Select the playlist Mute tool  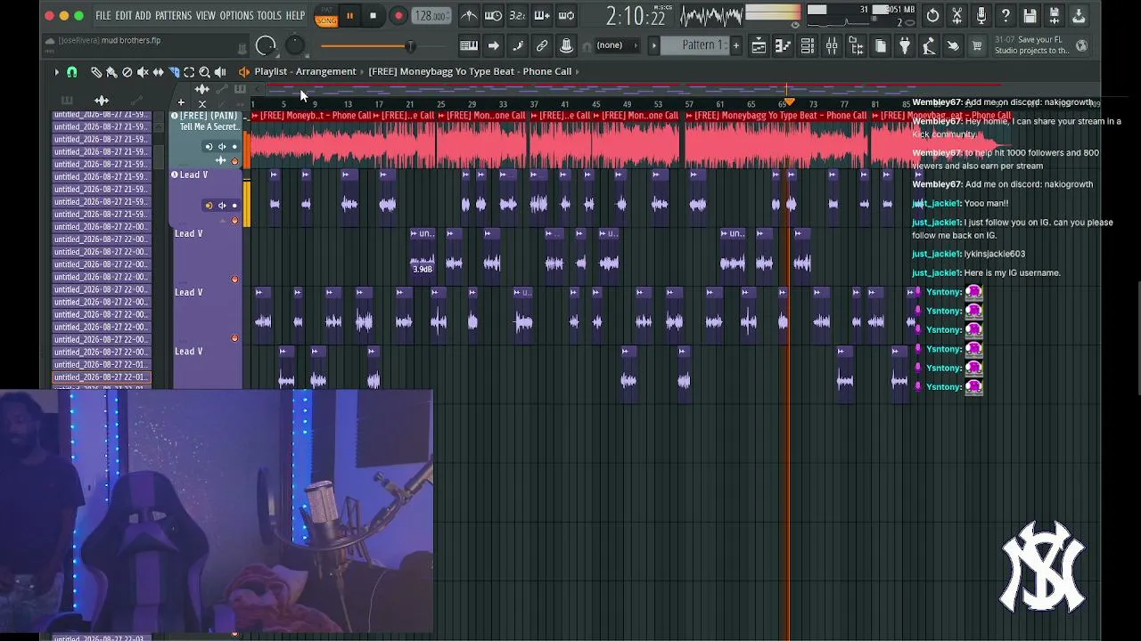[143, 72]
